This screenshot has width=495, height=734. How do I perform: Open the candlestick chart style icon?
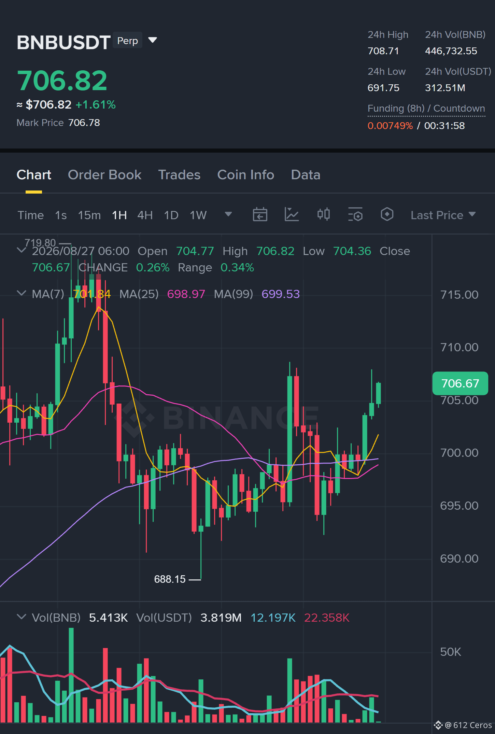[324, 215]
